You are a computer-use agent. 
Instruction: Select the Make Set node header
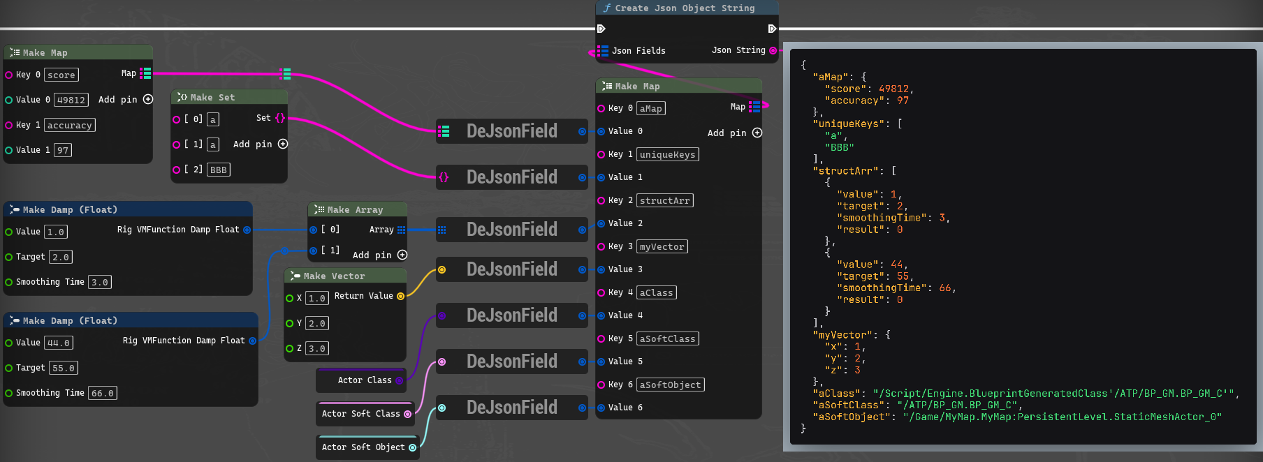click(229, 97)
